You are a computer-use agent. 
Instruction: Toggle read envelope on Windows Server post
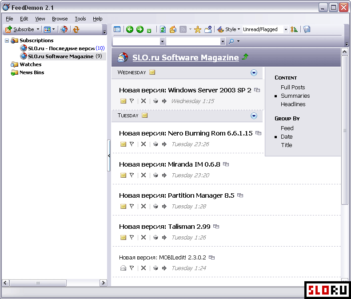point(123,101)
